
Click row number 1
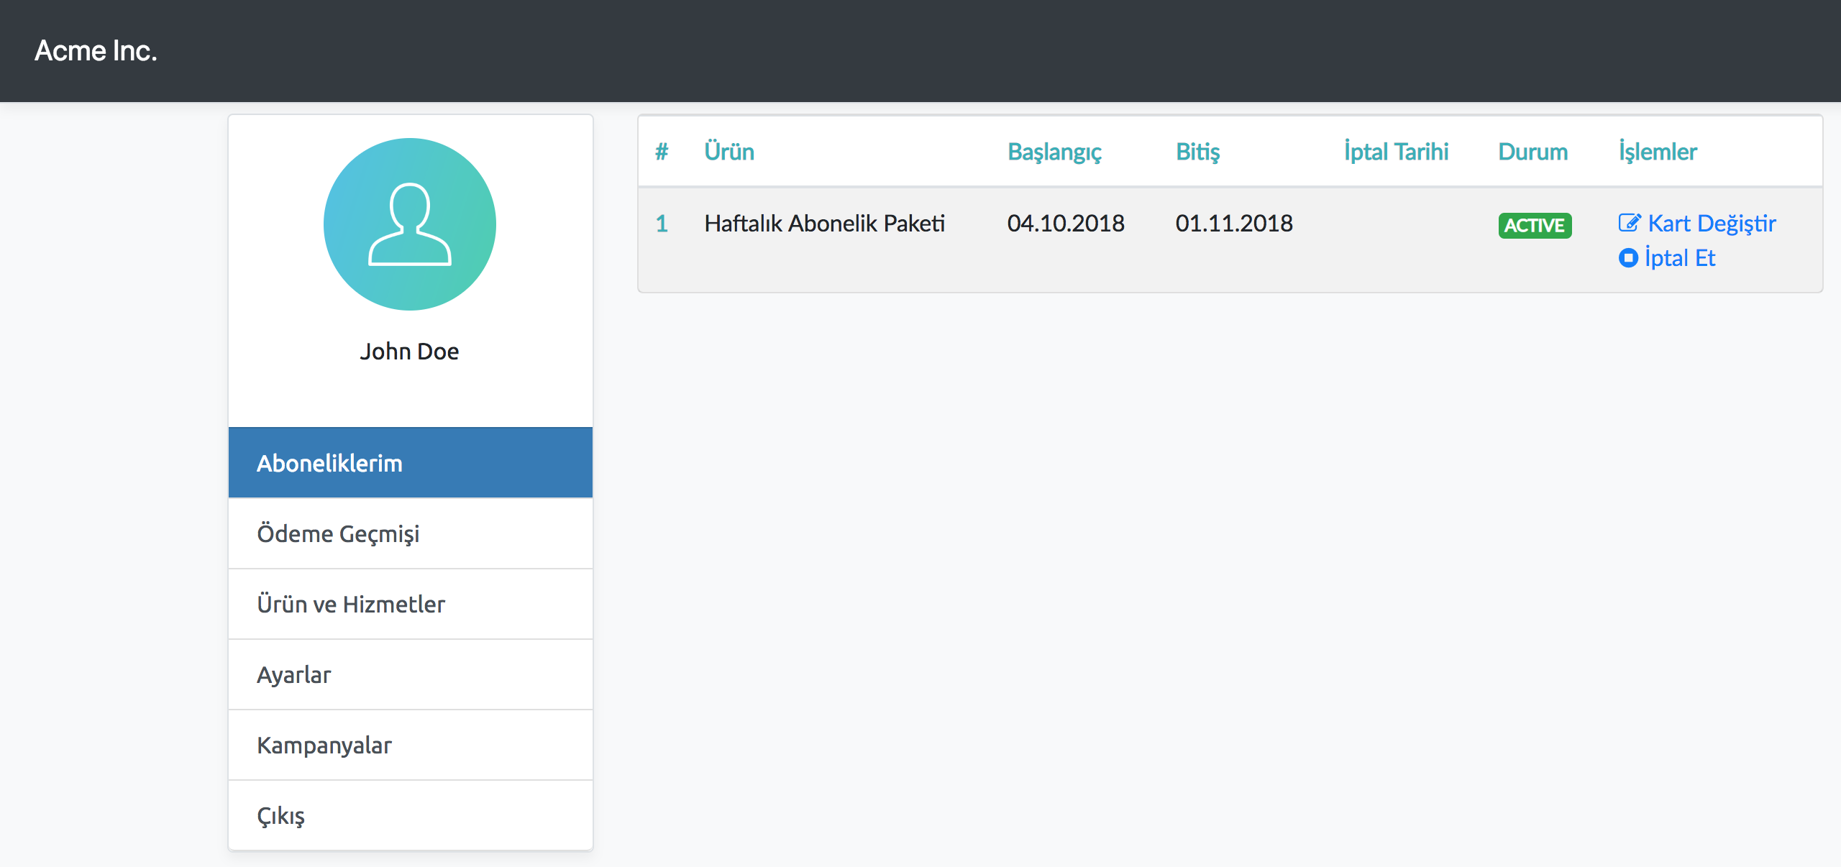pos(662,223)
